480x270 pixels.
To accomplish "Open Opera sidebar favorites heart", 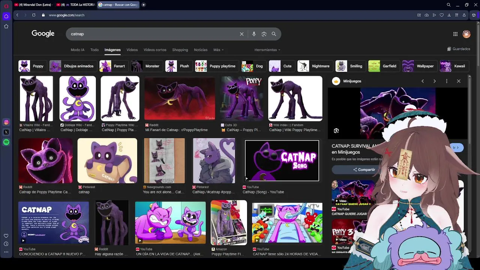I will 6,236.
